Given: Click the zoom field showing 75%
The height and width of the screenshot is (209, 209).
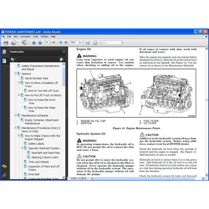Looking at the screenshot, I should point(74,42).
